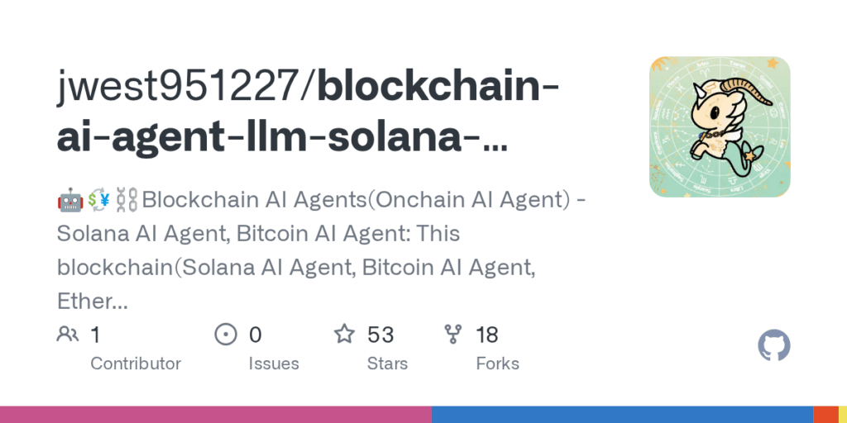Open the unicorn avatar image

(720, 126)
